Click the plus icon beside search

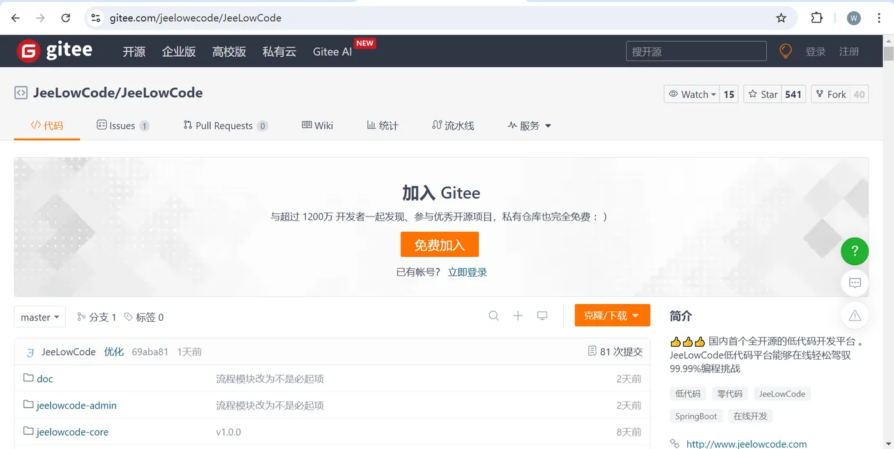click(x=518, y=316)
